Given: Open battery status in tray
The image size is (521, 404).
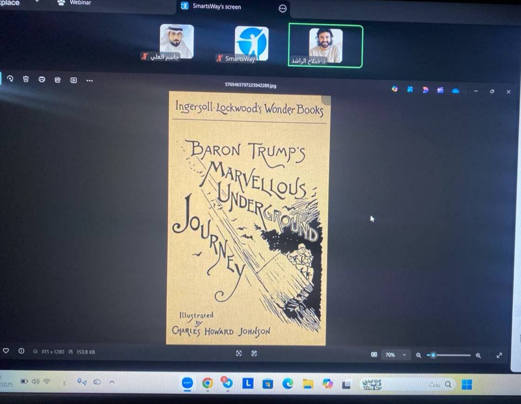Looking at the screenshot, I should tap(24, 381).
